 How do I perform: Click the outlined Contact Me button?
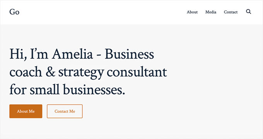(x=65, y=111)
